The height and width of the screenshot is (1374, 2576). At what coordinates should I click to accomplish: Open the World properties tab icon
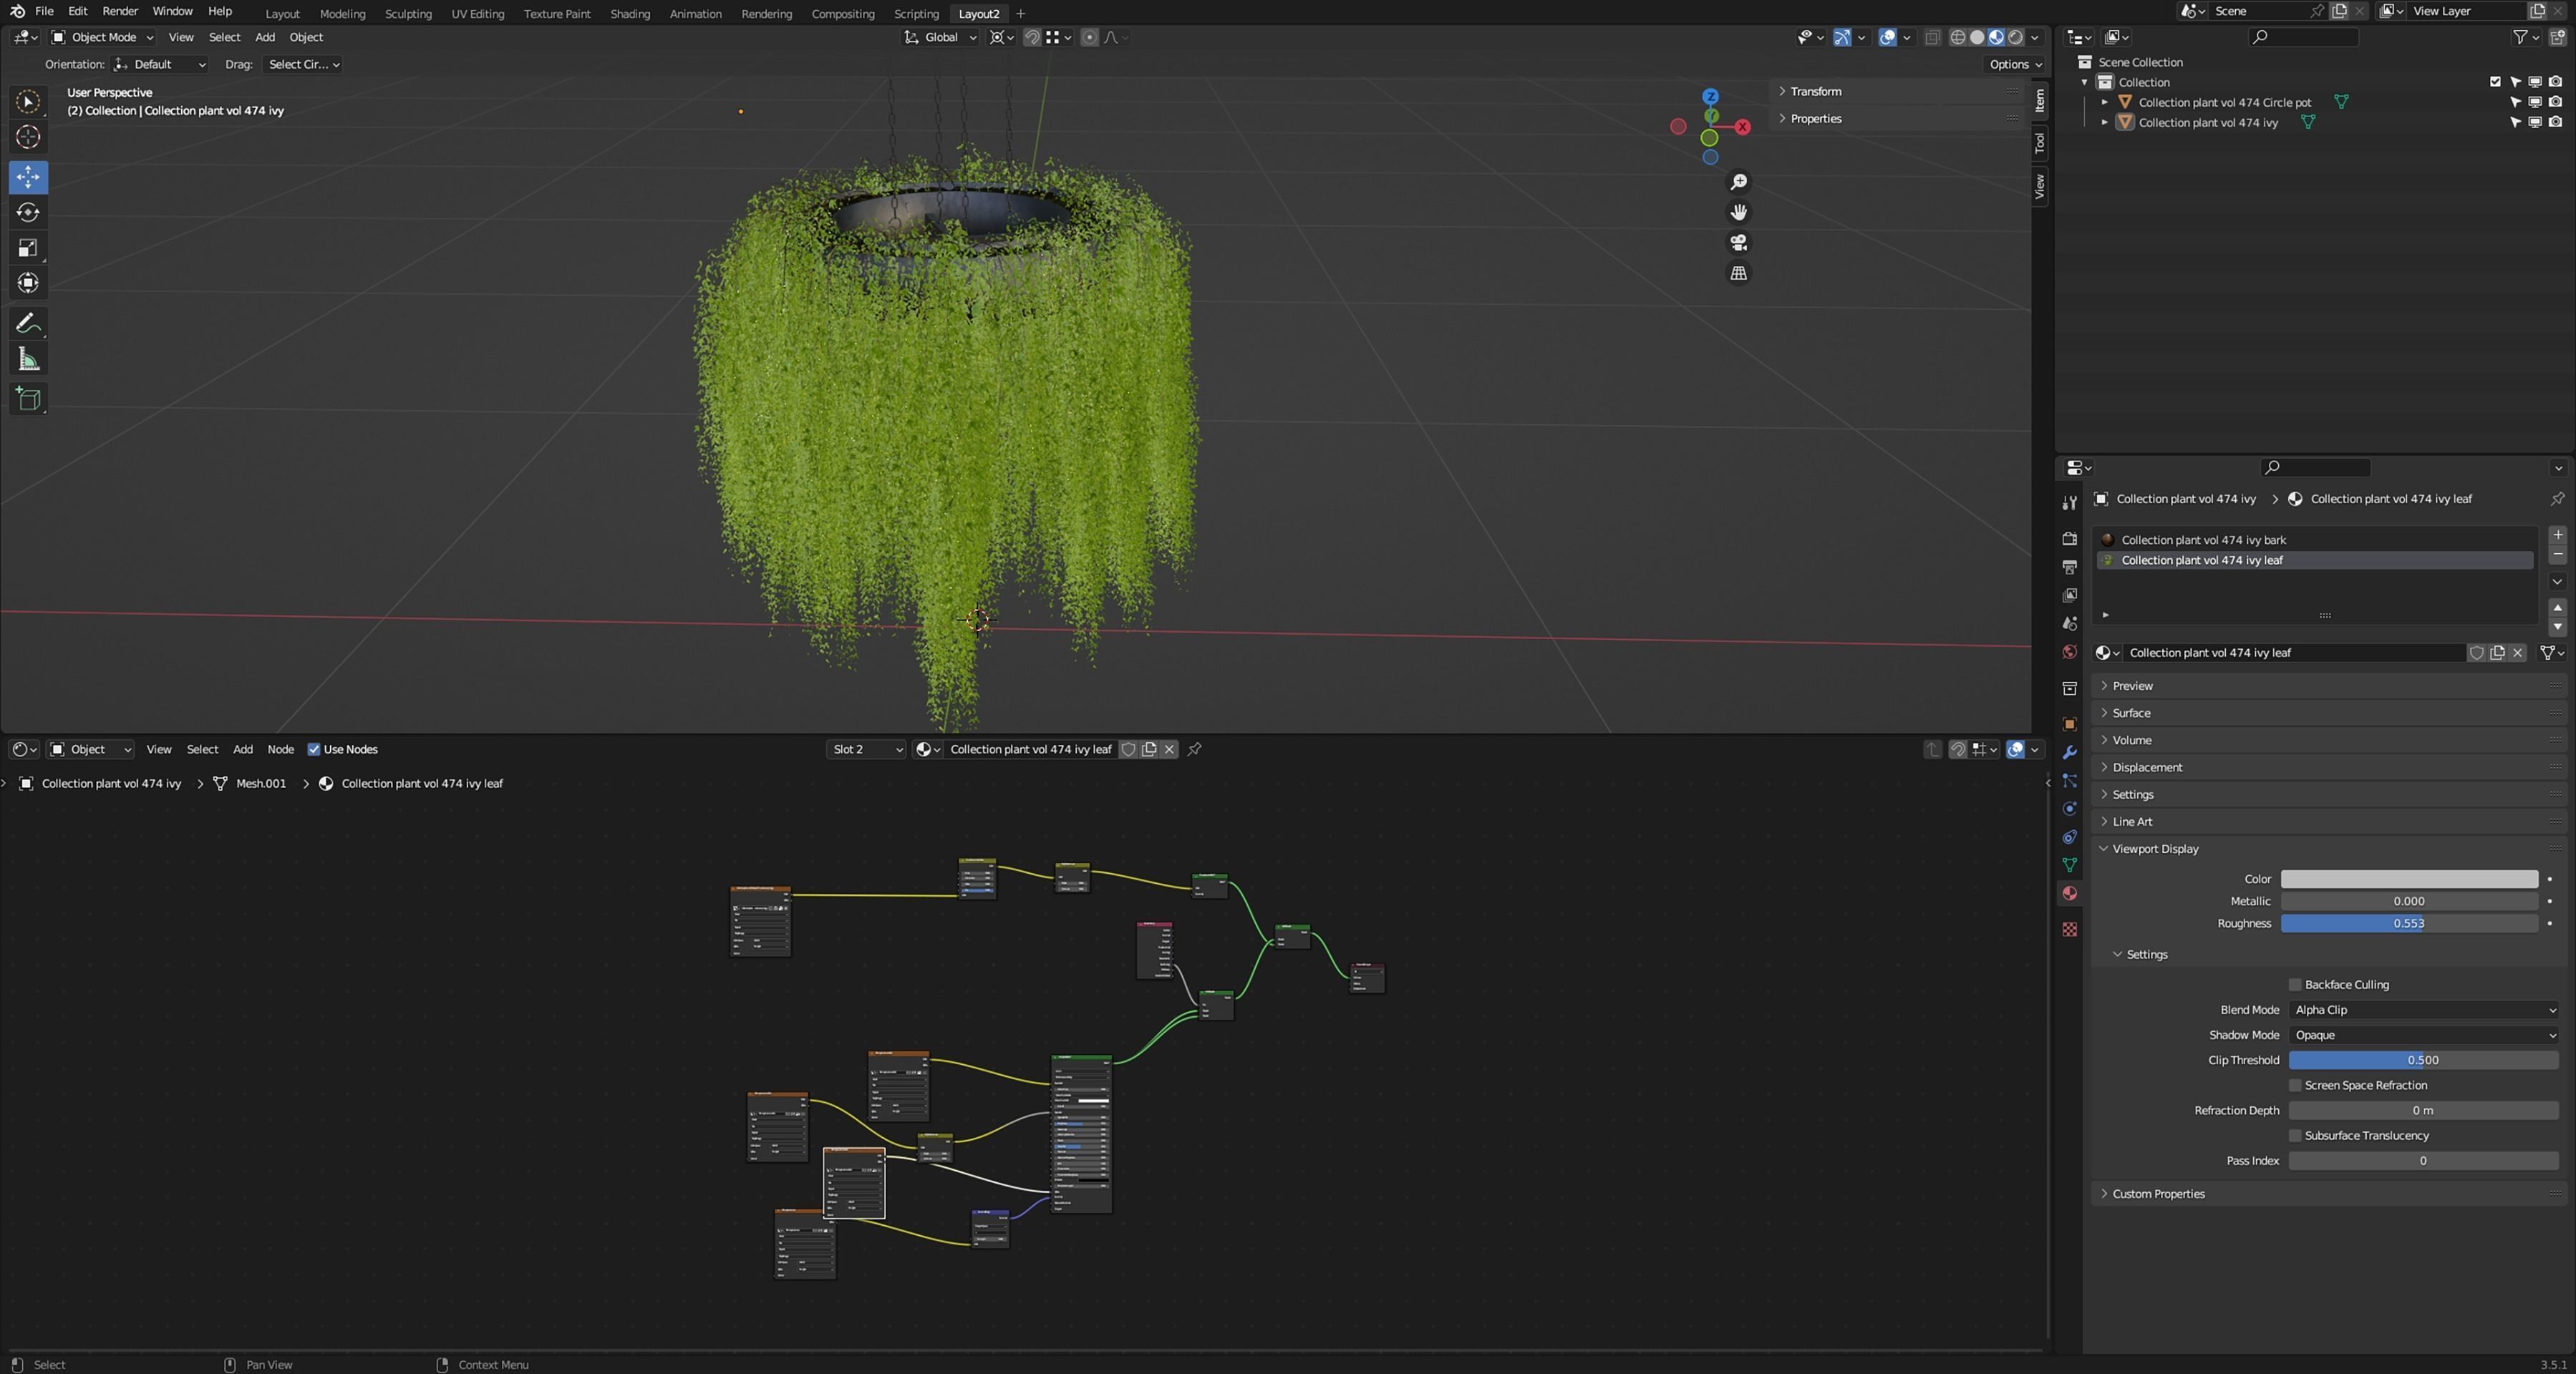tap(2069, 651)
